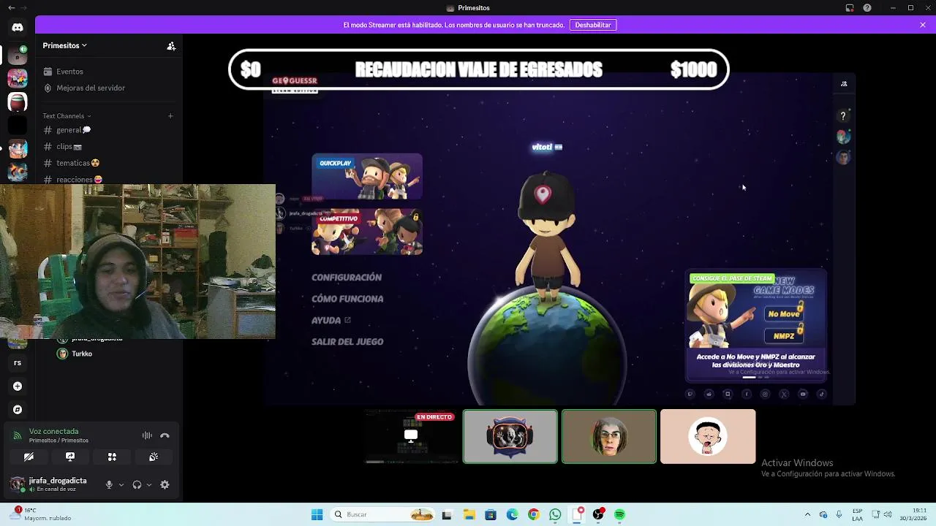Open Ayuda external link
Viewport: 936px width, 526px height.
[331, 320]
